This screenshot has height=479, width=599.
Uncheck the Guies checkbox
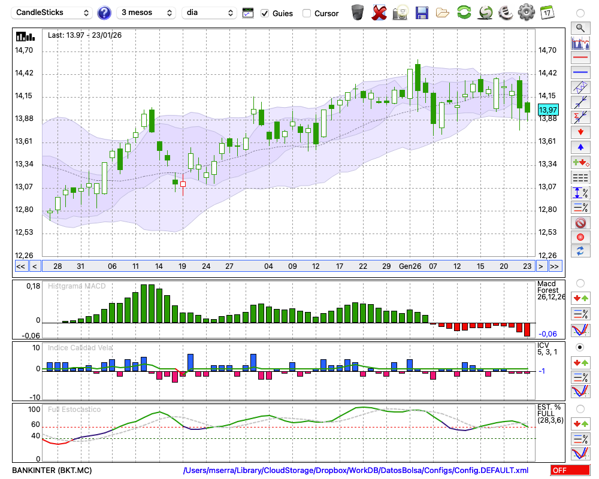pos(265,13)
